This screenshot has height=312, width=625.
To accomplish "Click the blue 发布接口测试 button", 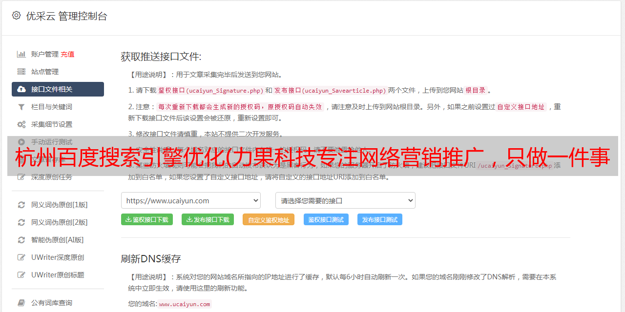I will [x=380, y=219].
